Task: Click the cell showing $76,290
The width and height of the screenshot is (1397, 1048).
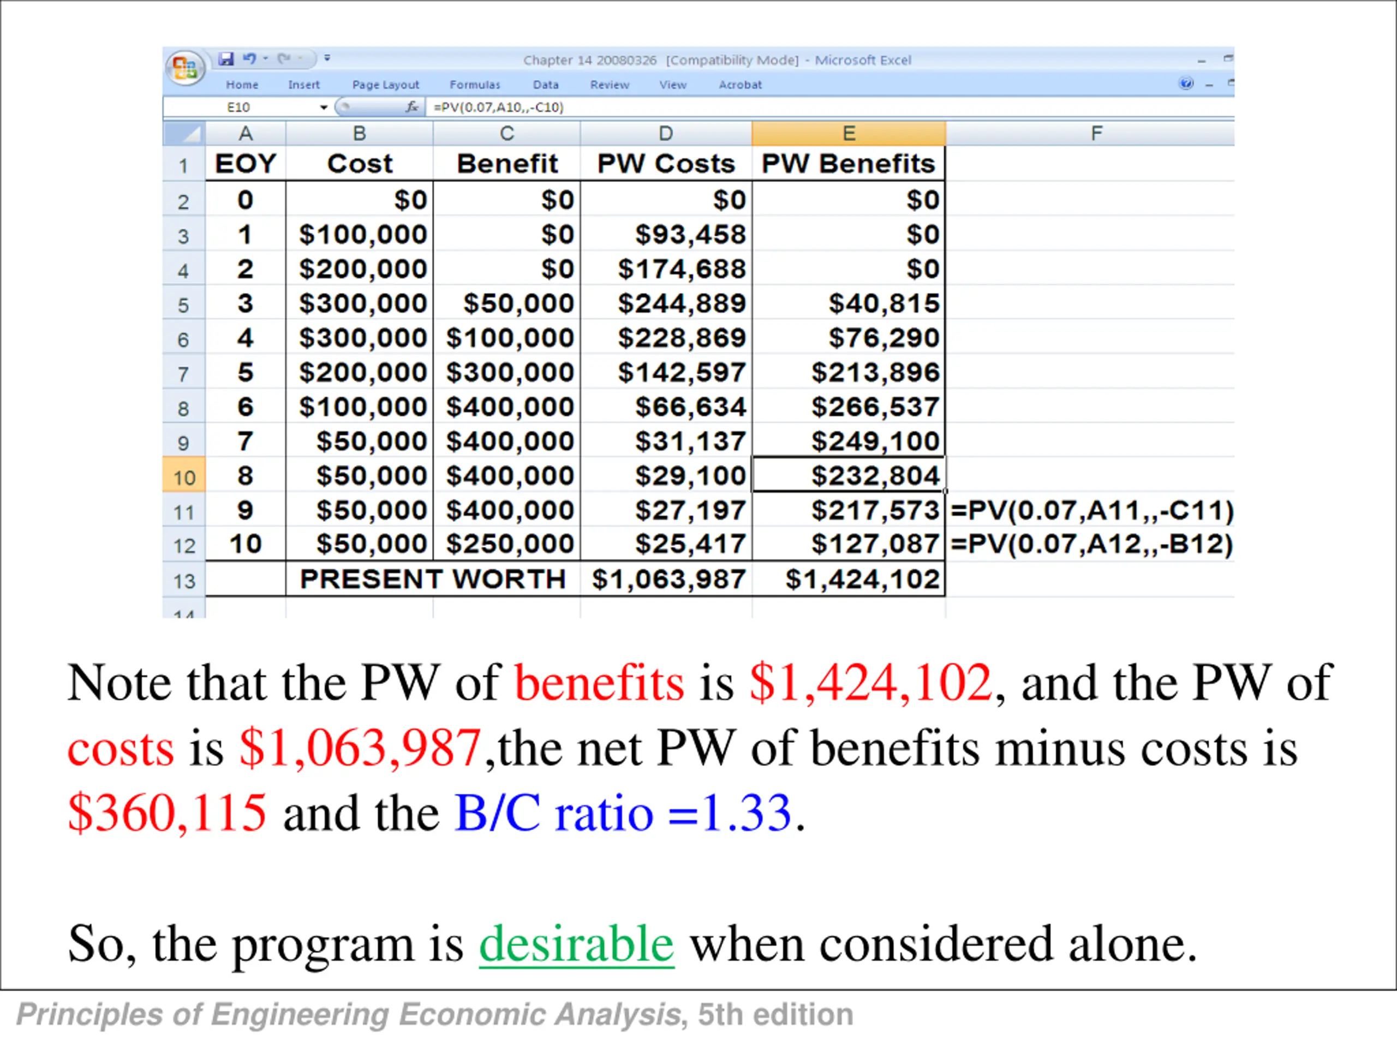Action: 849,338
